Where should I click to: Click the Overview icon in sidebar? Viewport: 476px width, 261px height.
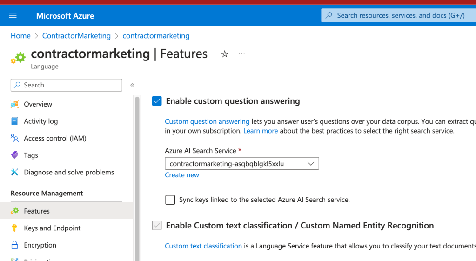14,104
